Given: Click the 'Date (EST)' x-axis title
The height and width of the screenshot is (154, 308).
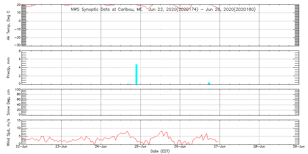Looking at the screenshot, I should tap(160, 151).
